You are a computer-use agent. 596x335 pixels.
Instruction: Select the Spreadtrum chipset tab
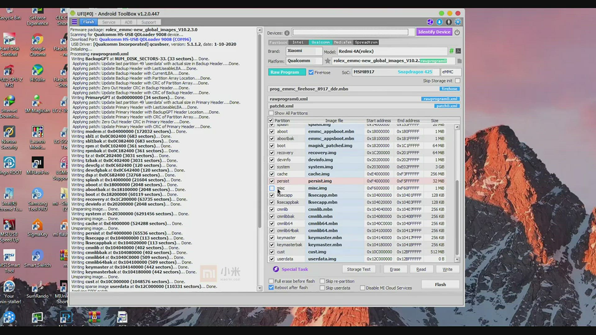366,42
